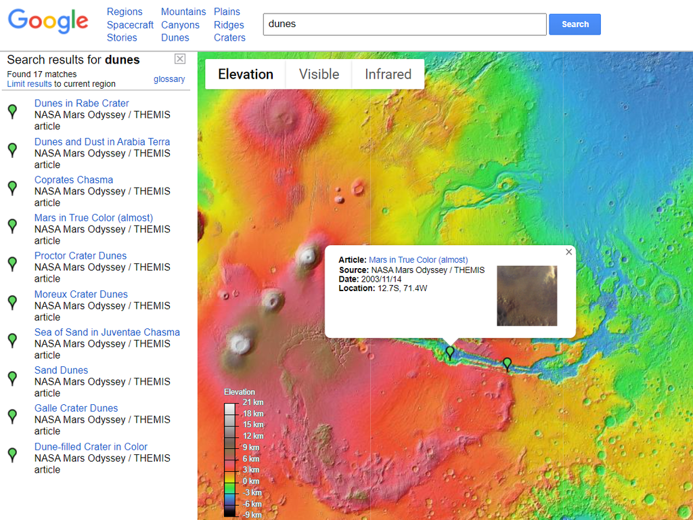Open the glossary link
Image resolution: width=693 pixels, height=520 pixels.
(x=169, y=79)
